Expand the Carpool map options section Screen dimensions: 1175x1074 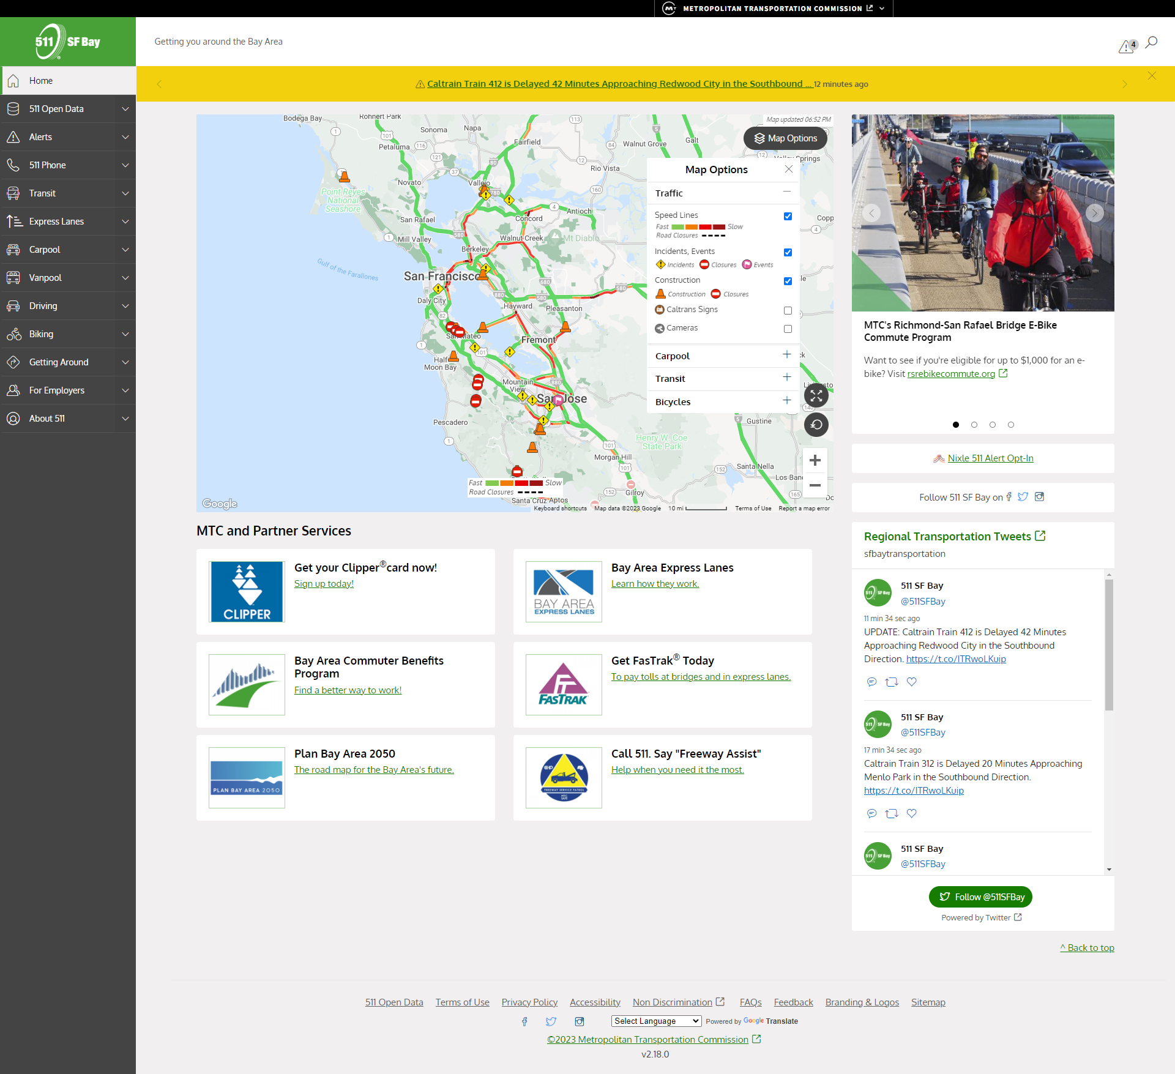tap(786, 355)
